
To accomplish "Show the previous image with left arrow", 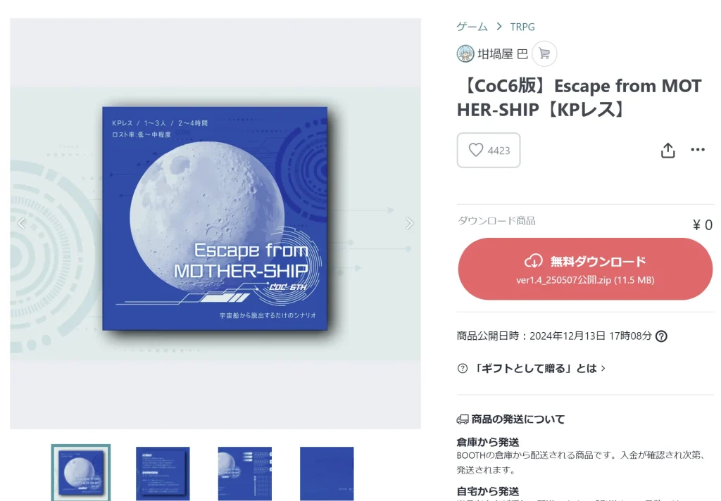I will coord(21,223).
